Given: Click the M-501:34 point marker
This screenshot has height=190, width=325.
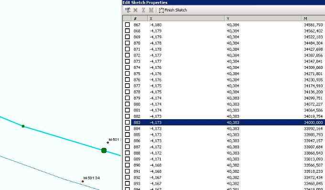Looking at the screenshot, I should 83,181.
